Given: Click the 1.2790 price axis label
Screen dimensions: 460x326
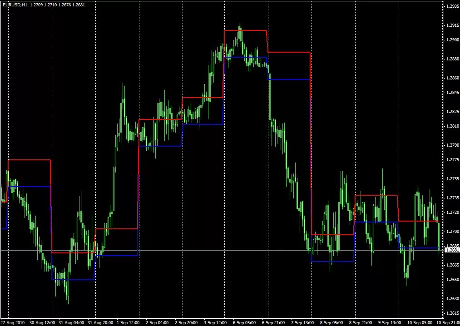Looking at the screenshot, I should (x=453, y=145).
